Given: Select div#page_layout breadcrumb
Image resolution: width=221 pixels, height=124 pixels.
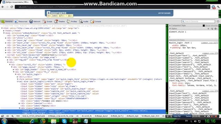Looking at the screenshot, I should tap(101, 116).
